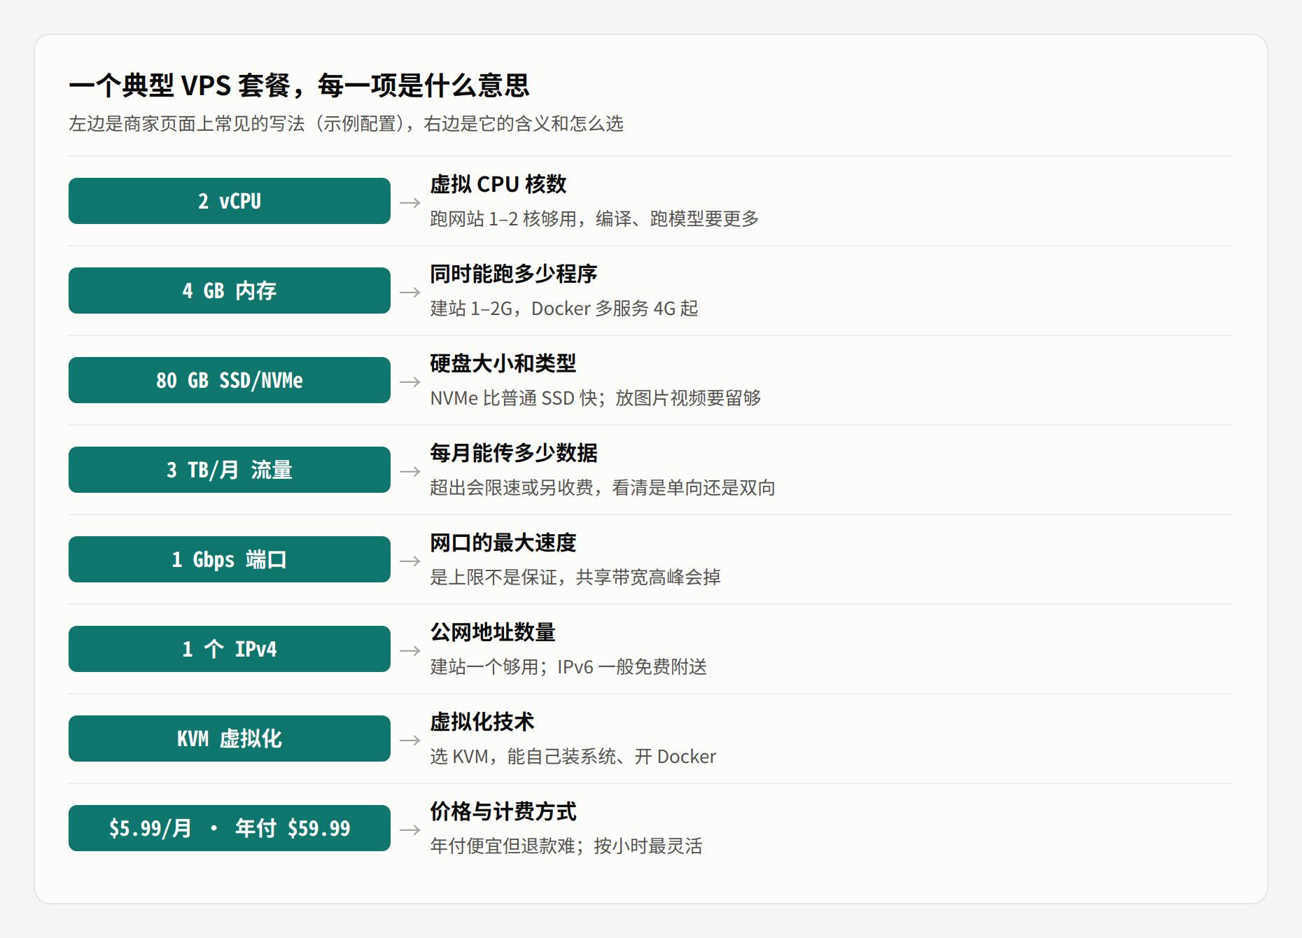Select the description "NVMe 比普通 SSD 快；放图片视频要留够"
This screenshot has width=1302, height=938.
click(596, 398)
